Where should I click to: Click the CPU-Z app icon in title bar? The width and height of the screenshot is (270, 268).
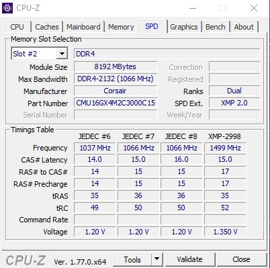coord(7,8)
